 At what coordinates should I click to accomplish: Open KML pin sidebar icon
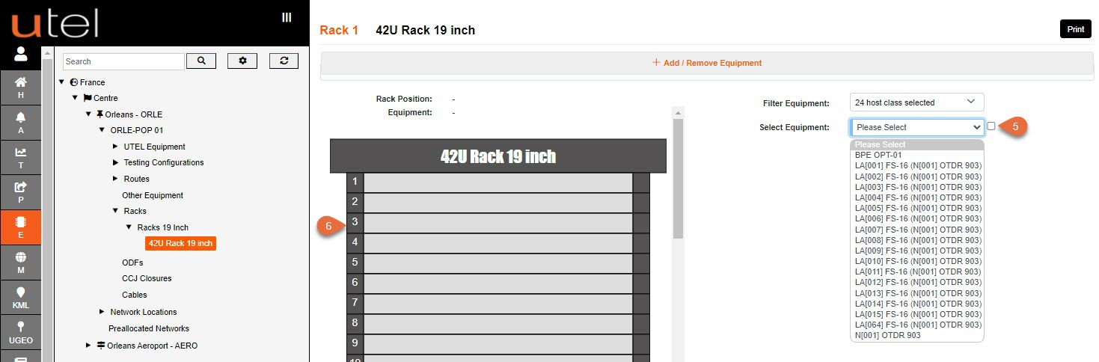pyautogui.click(x=20, y=297)
